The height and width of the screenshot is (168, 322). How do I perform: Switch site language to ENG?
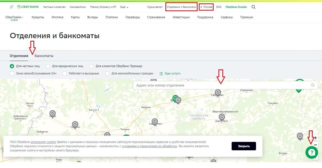[219, 7]
